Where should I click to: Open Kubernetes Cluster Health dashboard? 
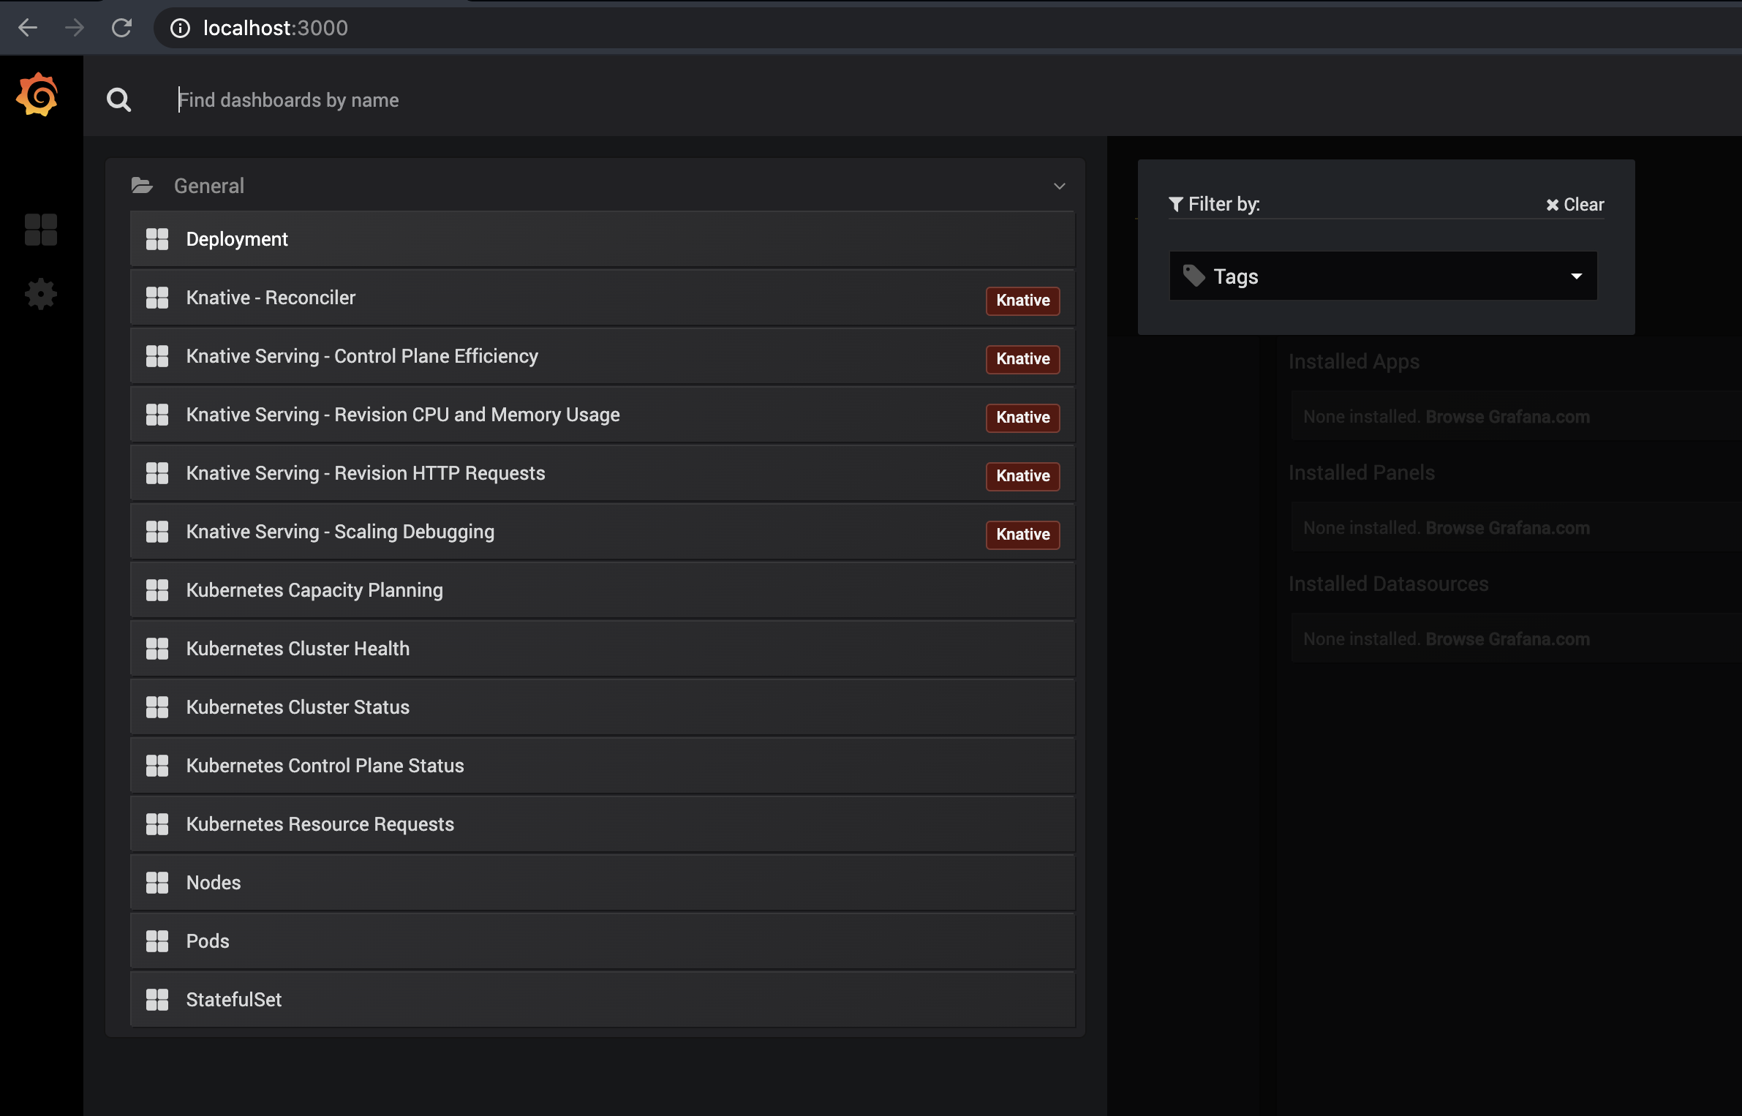tap(603, 649)
